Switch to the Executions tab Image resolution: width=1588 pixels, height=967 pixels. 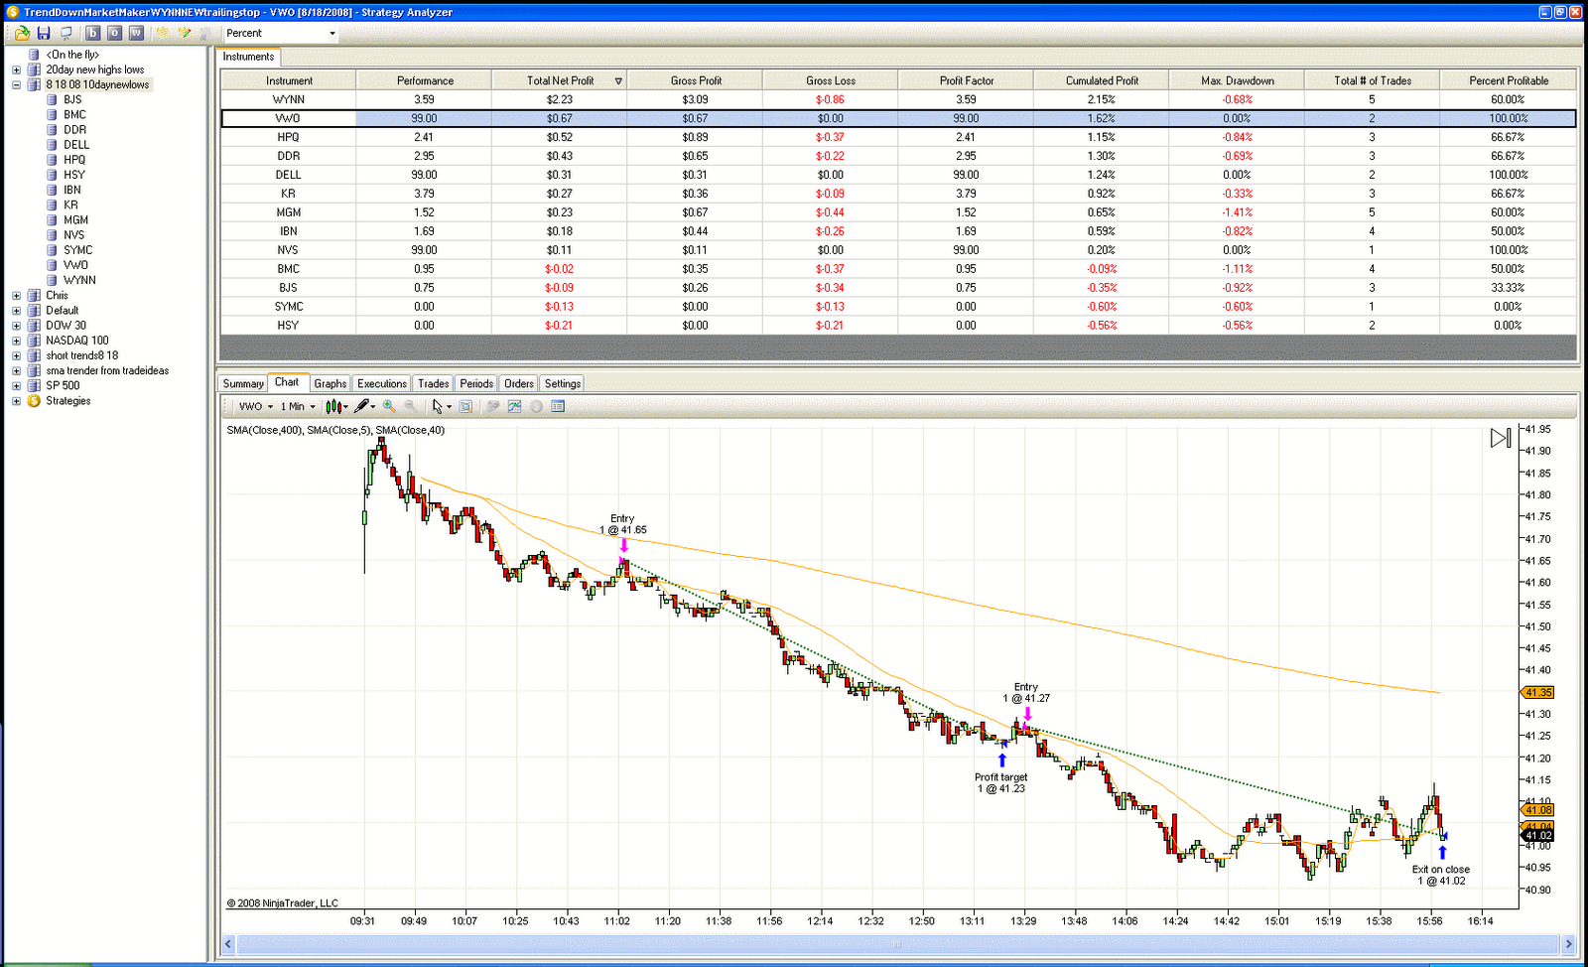coord(381,383)
